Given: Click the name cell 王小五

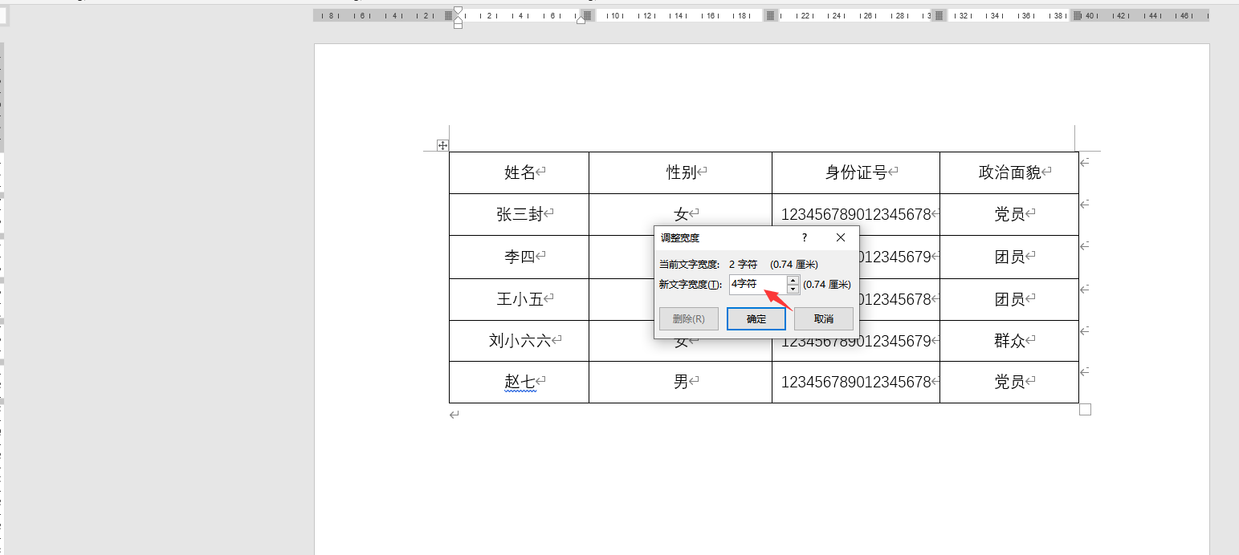Looking at the screenshot, I should click(x=520, y=299).
